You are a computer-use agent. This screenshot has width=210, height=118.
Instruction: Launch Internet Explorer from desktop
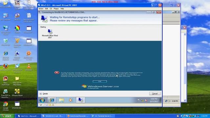(6, 56)
